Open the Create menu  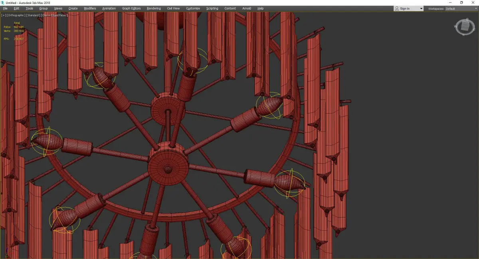[x=73, y=8]
